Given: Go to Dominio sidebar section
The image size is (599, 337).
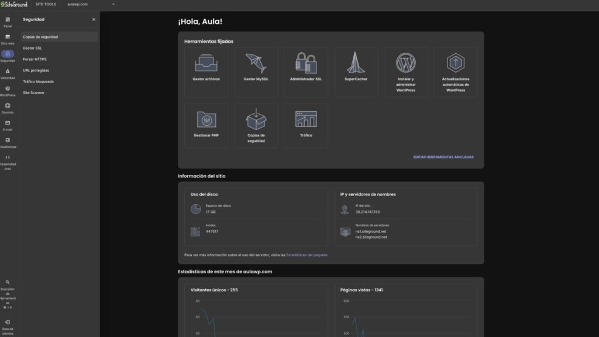Looking at the screenshot, I should (x=8, y=108).
